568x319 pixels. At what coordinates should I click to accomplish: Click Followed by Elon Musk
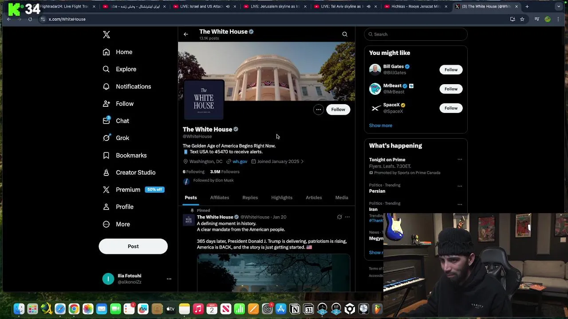213,180
